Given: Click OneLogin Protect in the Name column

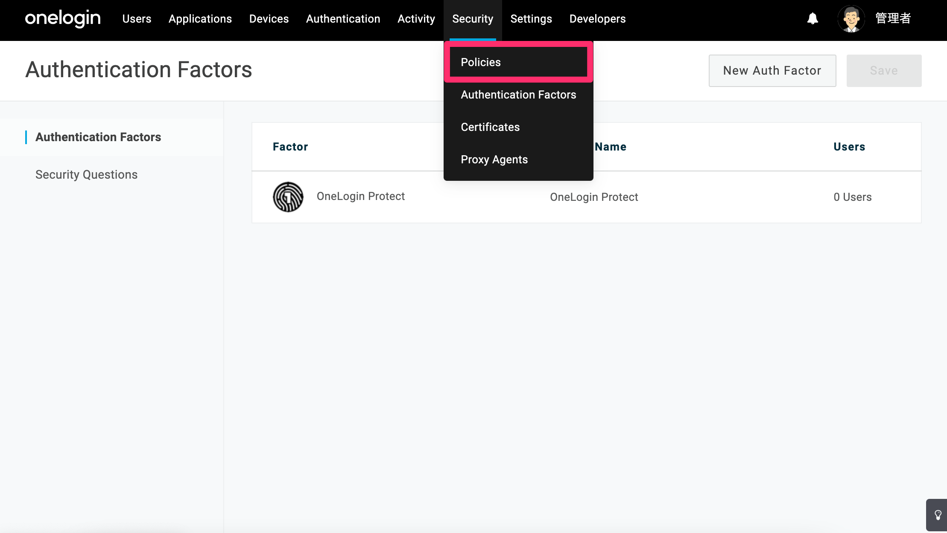Looking at the screenshot, I should coord(594,197).
